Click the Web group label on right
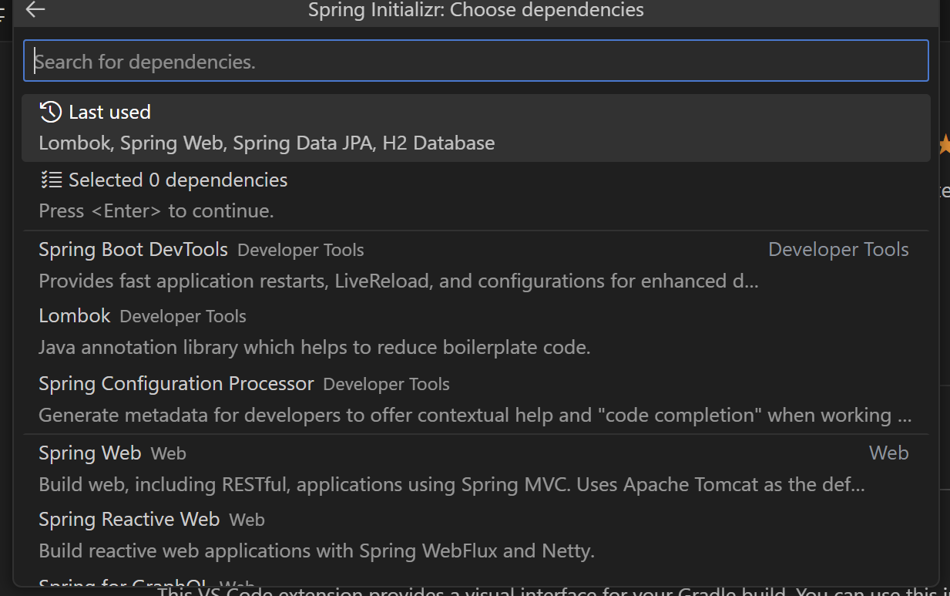 coord(888,453)
